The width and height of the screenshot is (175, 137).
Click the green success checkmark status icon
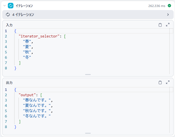(169, 6)
